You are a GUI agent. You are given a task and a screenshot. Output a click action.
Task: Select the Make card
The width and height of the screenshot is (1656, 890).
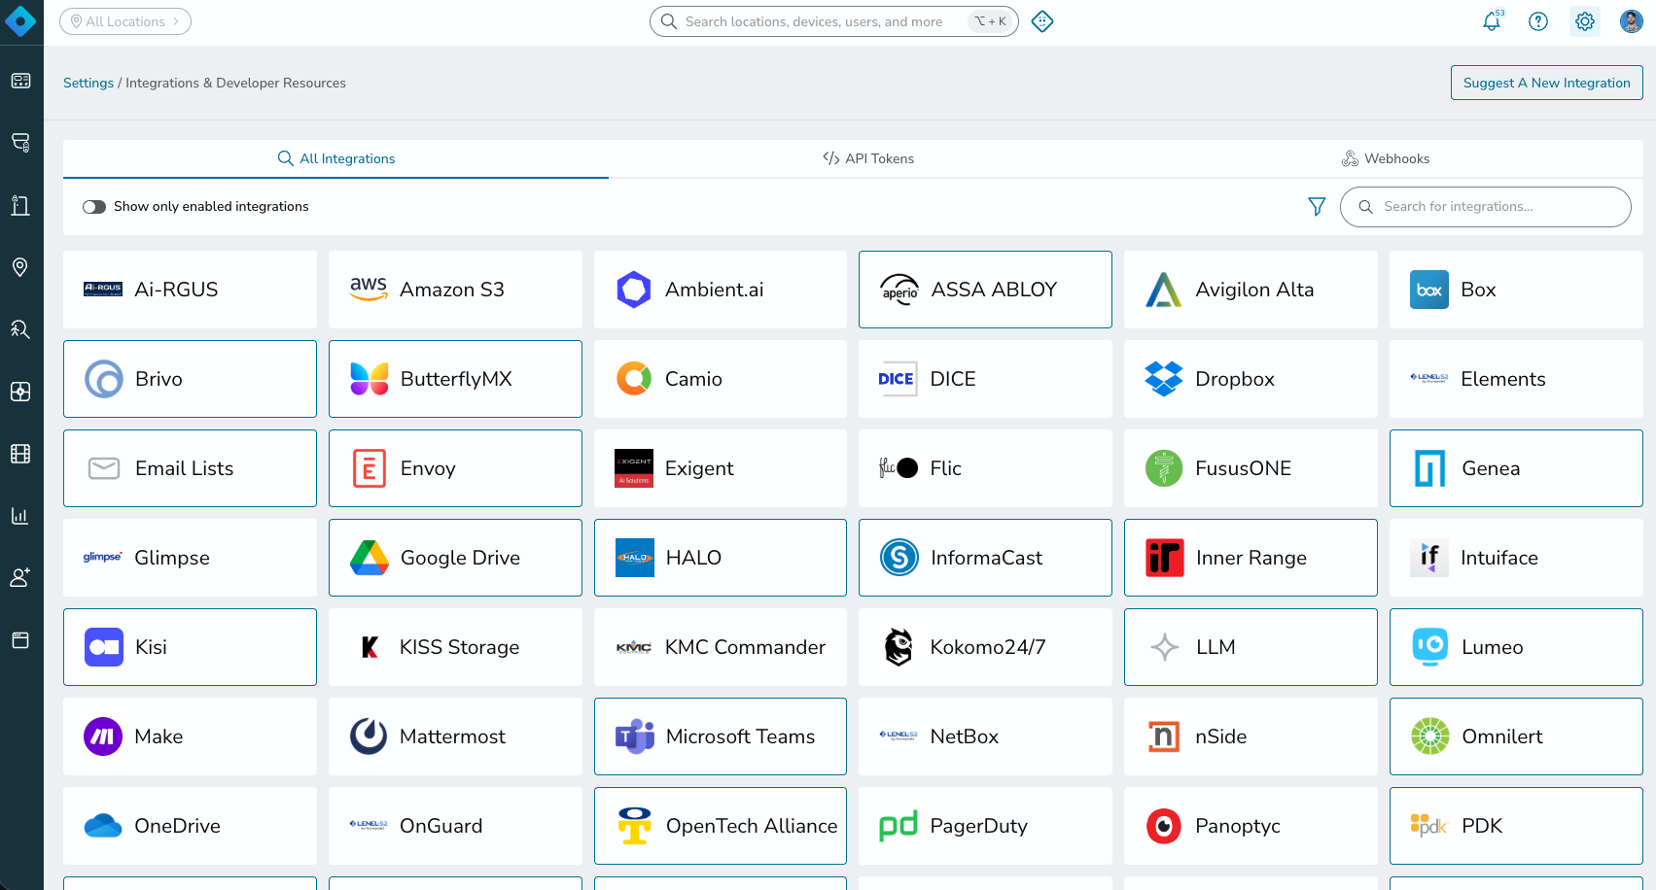pyautogui.click(x=190, y=736)
